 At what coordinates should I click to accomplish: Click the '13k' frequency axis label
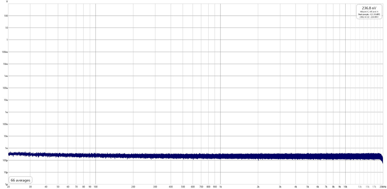[359, 187]
